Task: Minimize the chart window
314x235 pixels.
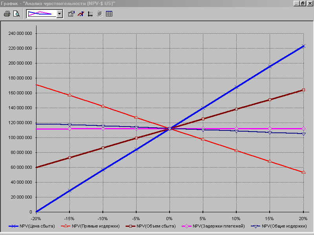Action: tap(297, 4)
